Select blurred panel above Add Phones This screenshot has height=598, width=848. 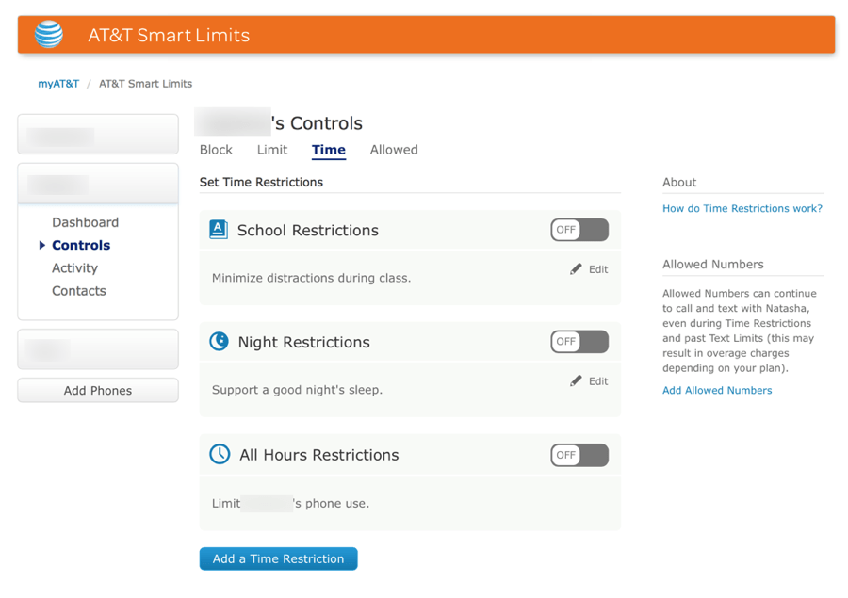98,349
